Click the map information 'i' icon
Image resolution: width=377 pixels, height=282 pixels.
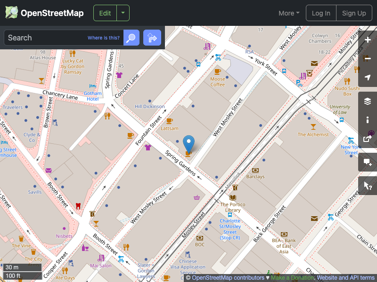368,119
